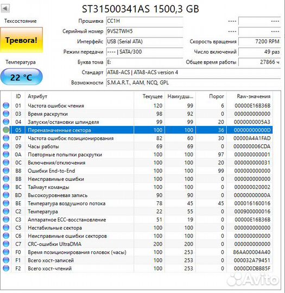The height and width of the screenshot is (293, 285).
Task: Click status orb for attribute 07 row
Action: [x=6, y=138]
